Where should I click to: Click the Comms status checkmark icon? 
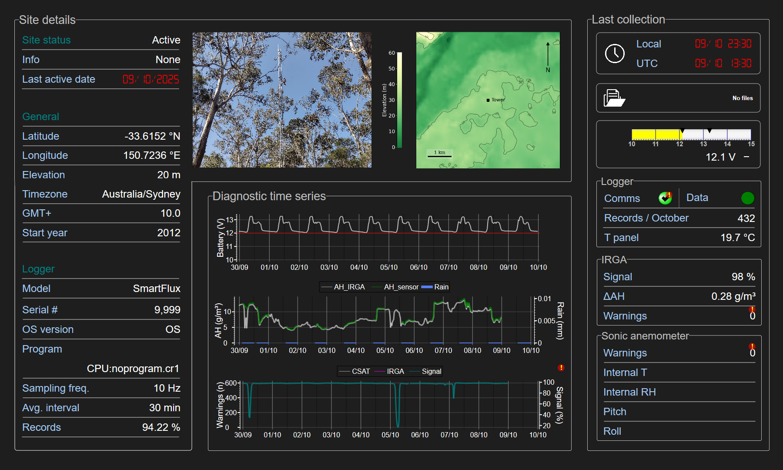(x=665, y=198)
